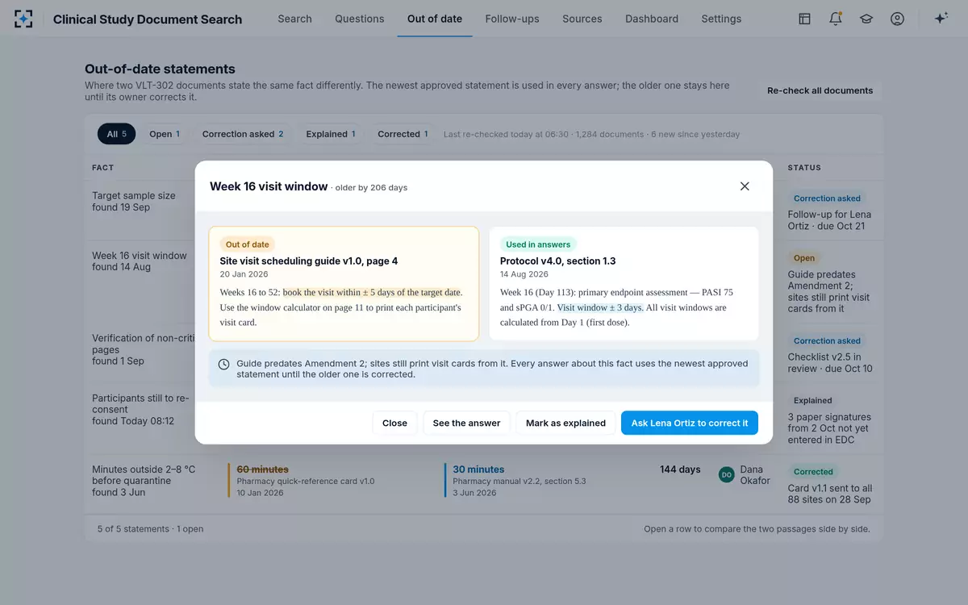Open the Settings tab
968x605 pixels.
(x=721, y=19)
